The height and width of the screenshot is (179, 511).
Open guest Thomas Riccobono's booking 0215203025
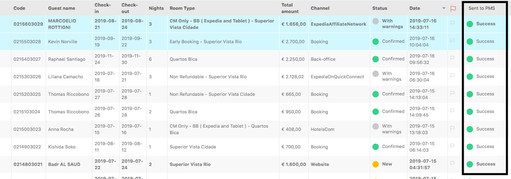coord(27,94)
